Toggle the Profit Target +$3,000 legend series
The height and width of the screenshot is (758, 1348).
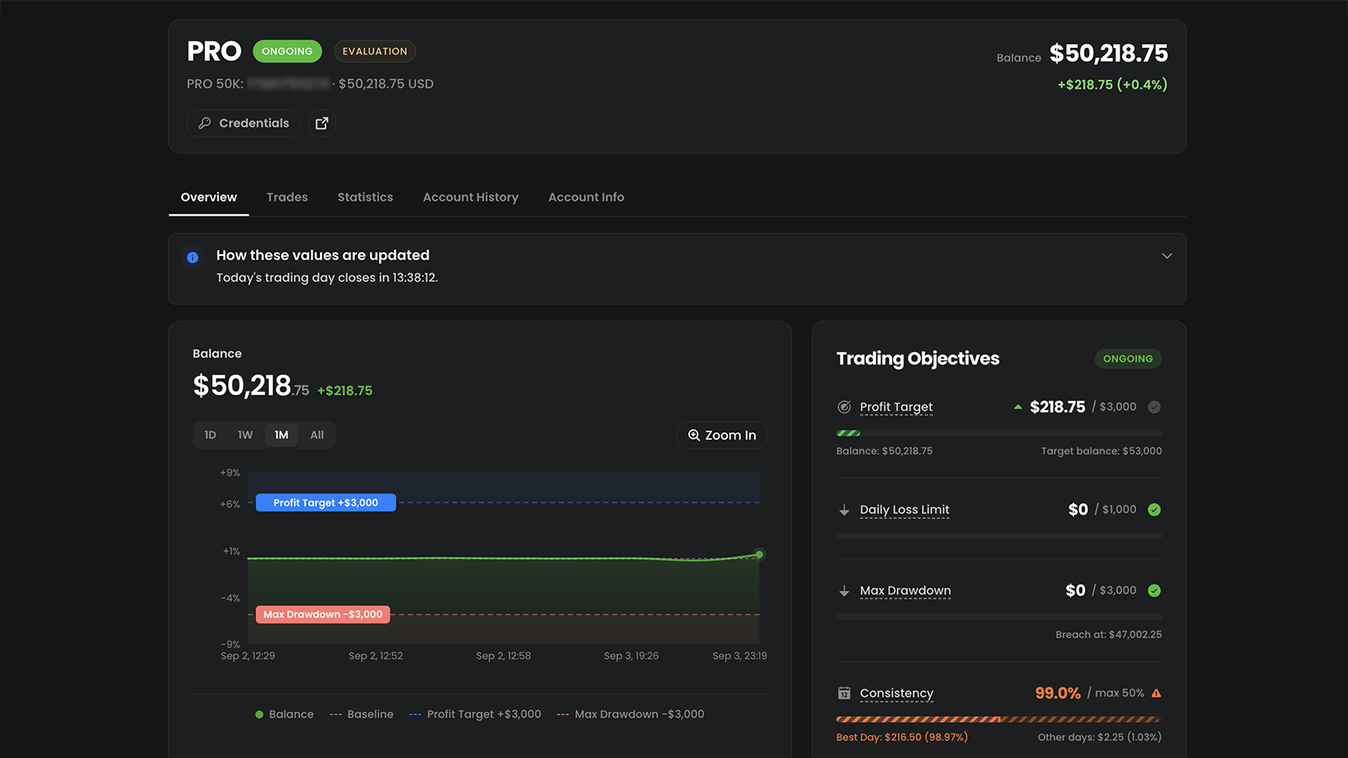tap(475, 714)
